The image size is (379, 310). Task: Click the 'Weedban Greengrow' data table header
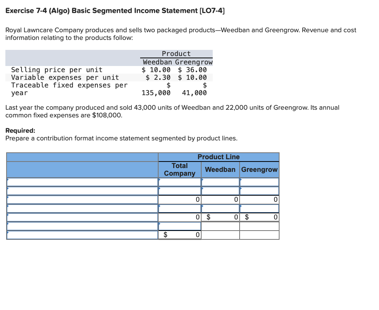pos(178,62)
